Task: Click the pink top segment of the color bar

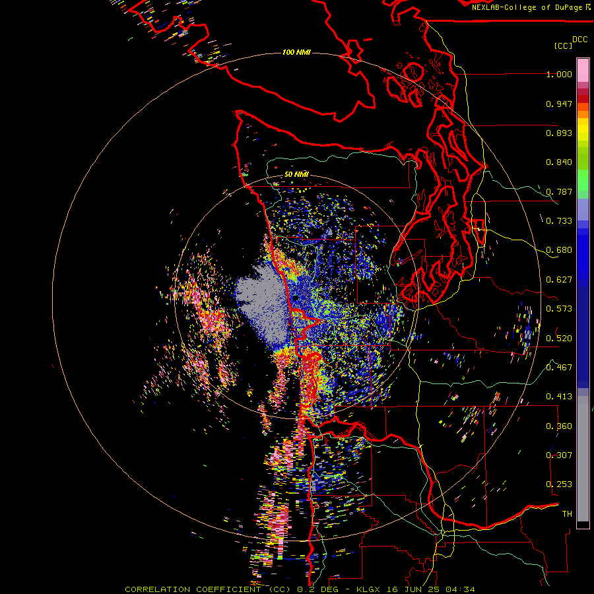Action: pos(583,70)
